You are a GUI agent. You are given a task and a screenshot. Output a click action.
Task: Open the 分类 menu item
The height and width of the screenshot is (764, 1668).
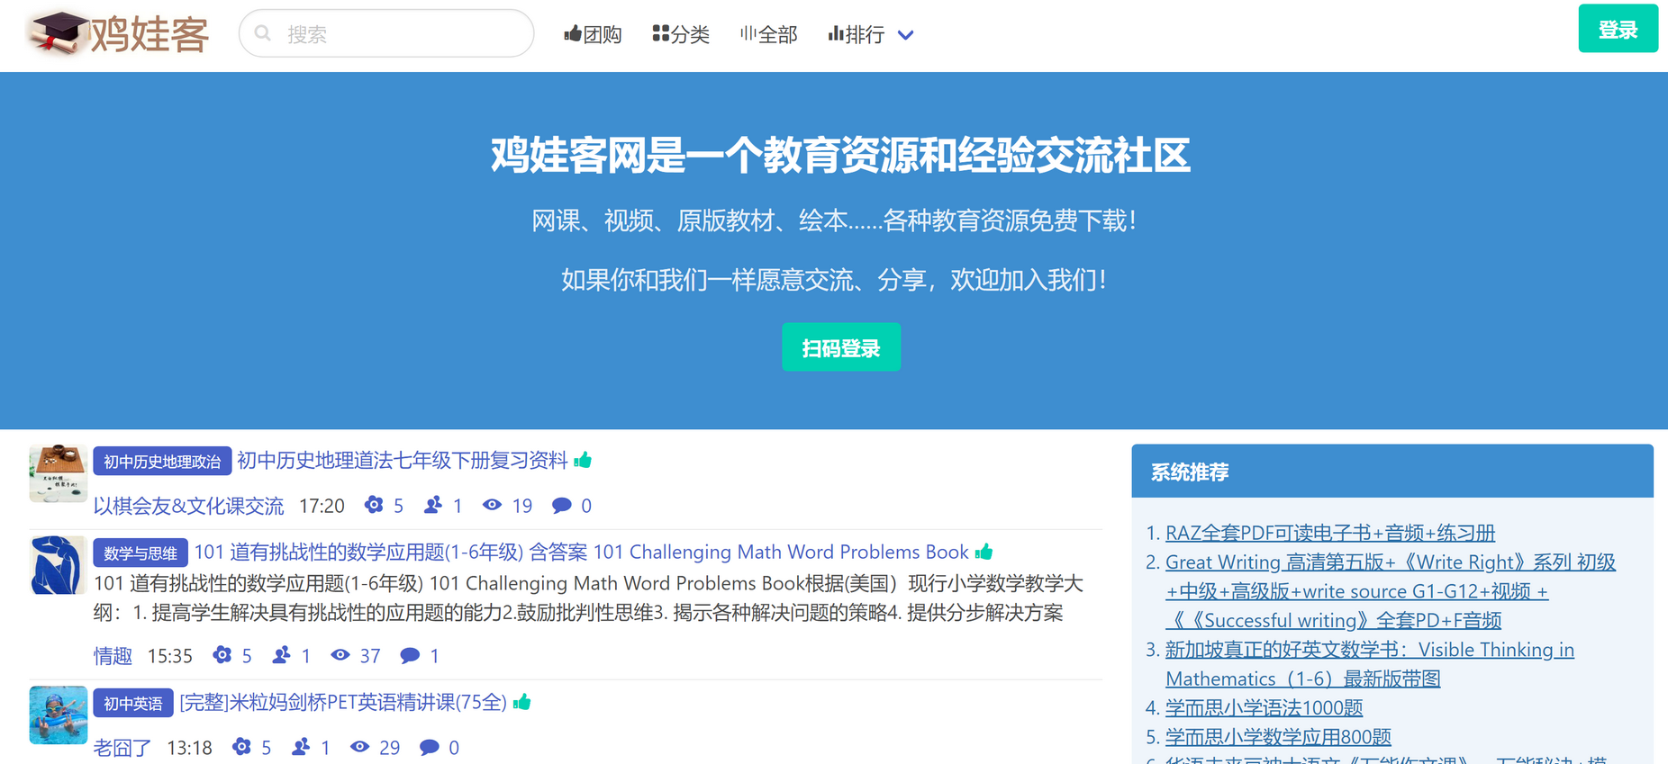pos(681,34)
